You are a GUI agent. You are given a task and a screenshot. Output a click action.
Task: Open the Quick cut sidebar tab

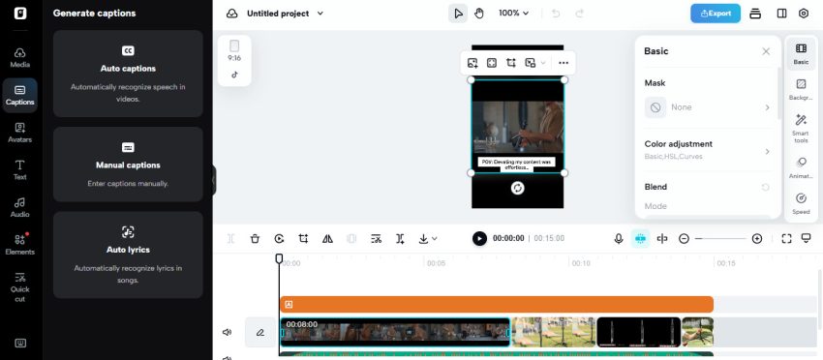point(20,287)
